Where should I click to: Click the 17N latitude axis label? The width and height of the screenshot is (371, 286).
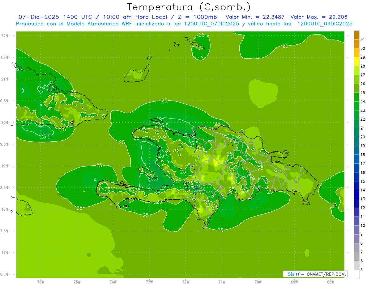point(5,253)
